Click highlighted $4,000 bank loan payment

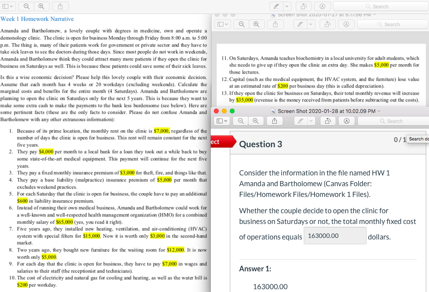[46, 152]
